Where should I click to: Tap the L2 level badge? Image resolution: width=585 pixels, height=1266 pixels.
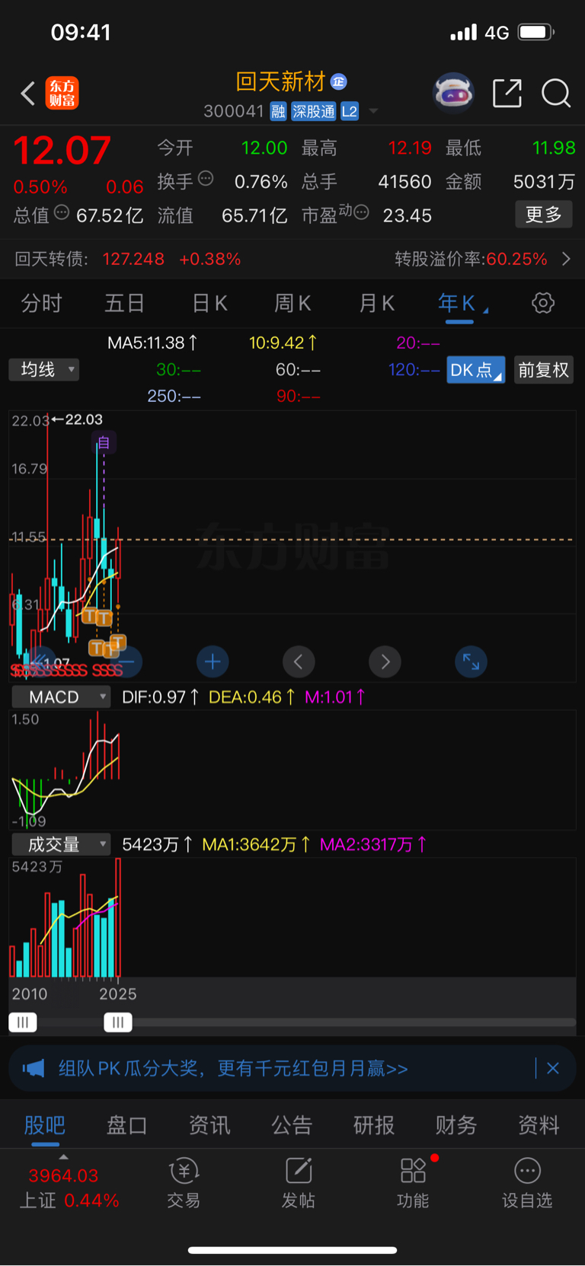click(350, 112)
